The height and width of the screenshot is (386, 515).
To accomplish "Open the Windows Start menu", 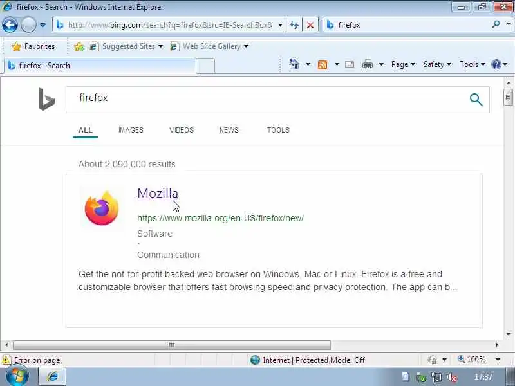I will pos(17,377).
